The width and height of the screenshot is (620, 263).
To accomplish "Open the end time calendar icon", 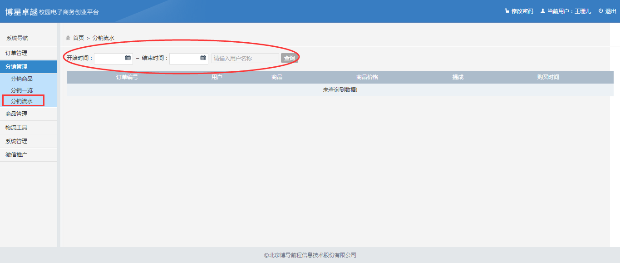I will pos(203,58).
